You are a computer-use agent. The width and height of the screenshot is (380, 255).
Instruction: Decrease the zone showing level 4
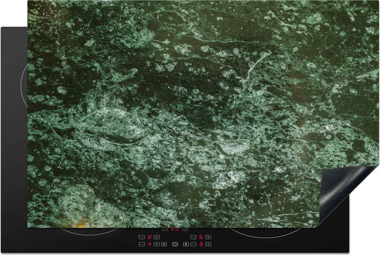pos(142,244)
